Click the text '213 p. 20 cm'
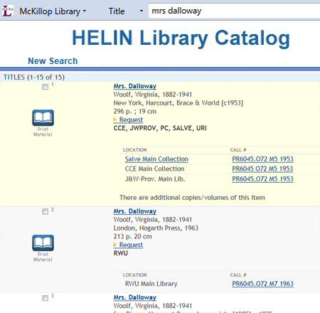320x313 pixels. pyautogui.click(x=133, y=236)
